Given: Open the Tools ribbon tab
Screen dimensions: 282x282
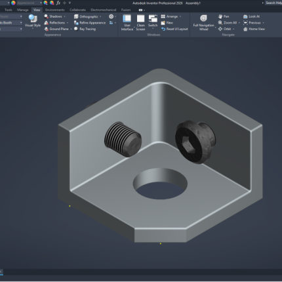Looking at the screenshot, I should tap(9, 10).
